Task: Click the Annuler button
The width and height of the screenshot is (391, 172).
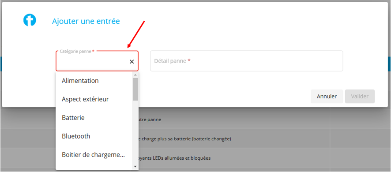Action: [327, 97]
